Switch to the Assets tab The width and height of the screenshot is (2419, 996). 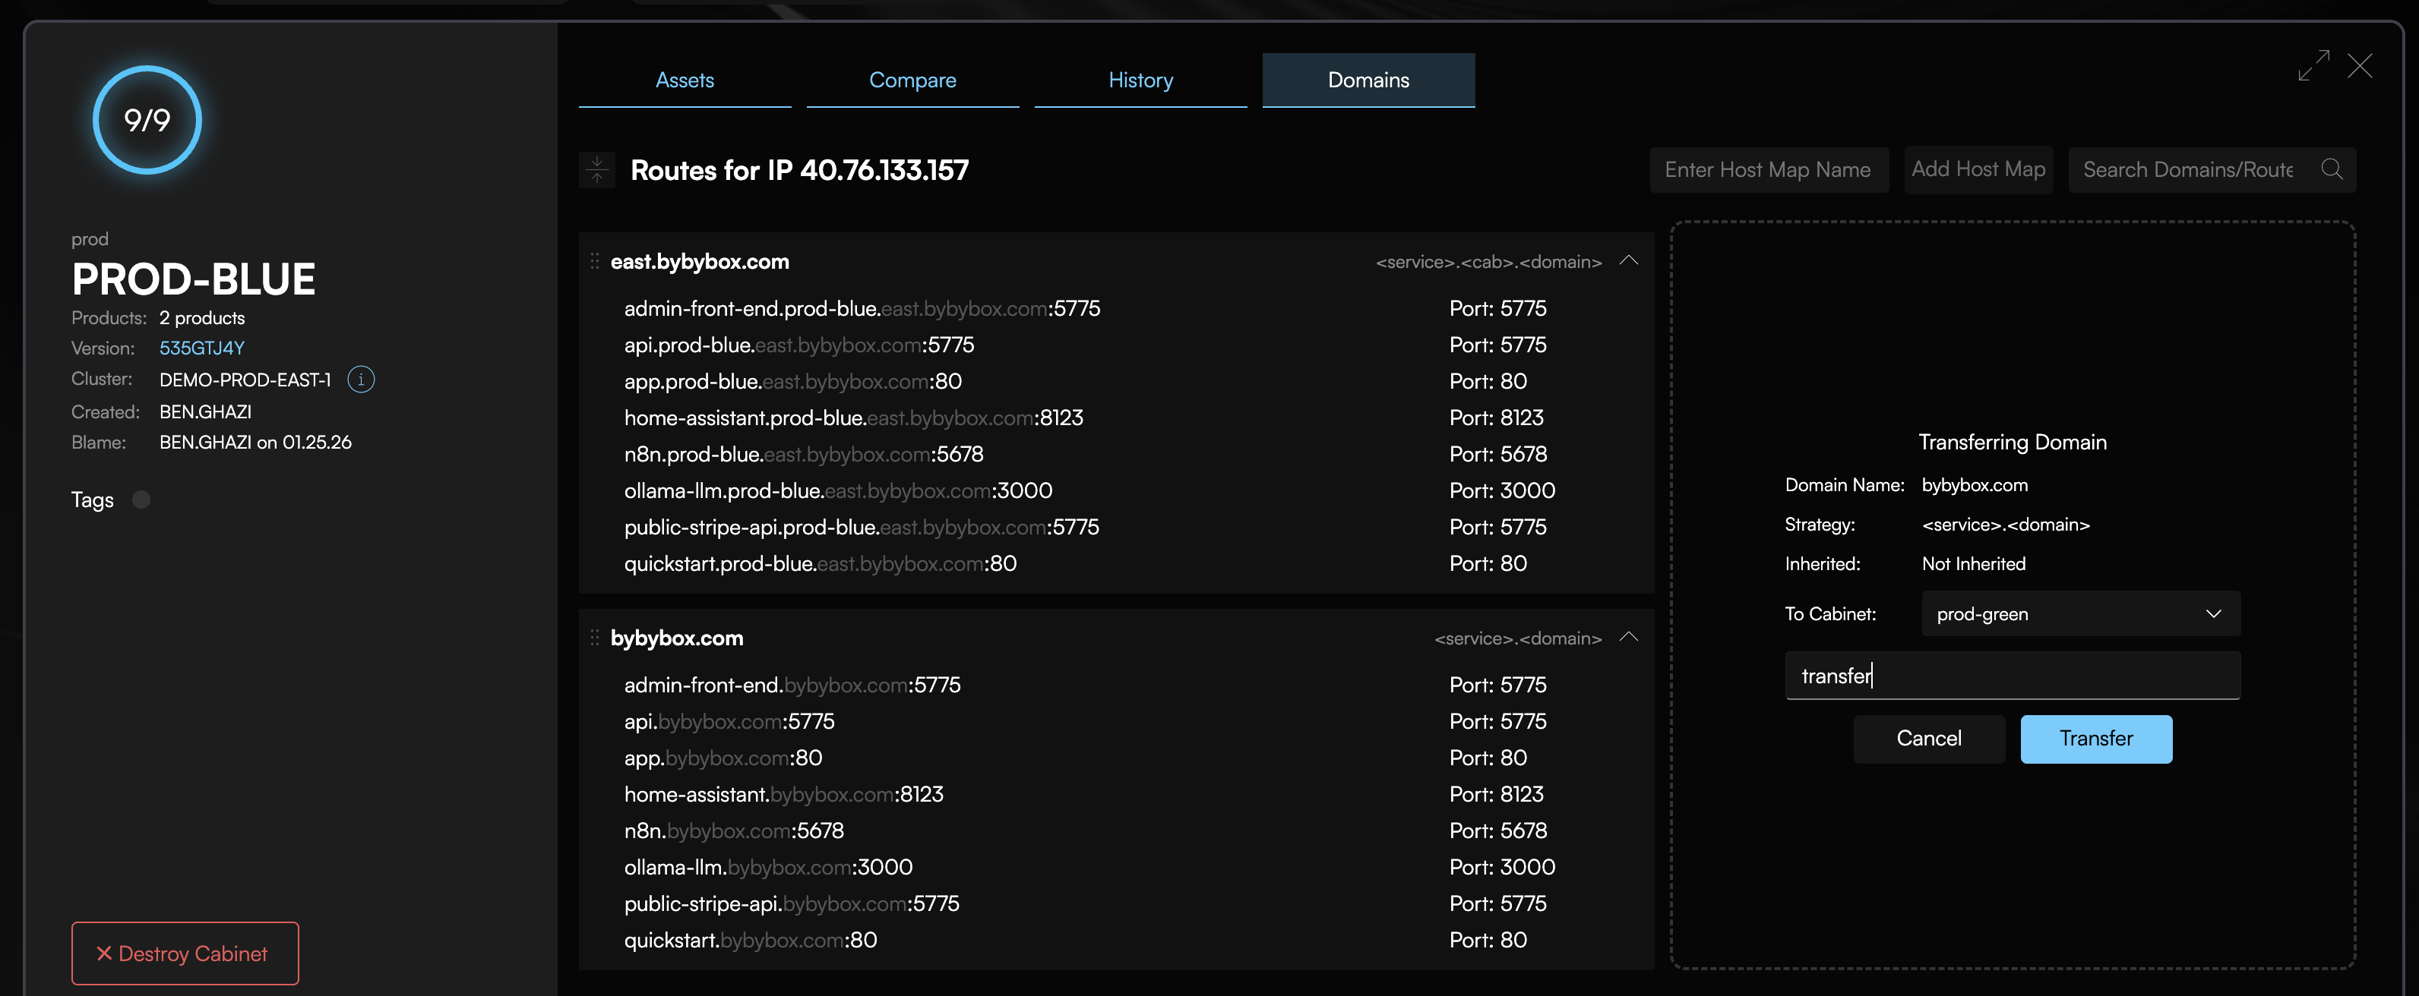pyautogui.click(x=685, y=80)
